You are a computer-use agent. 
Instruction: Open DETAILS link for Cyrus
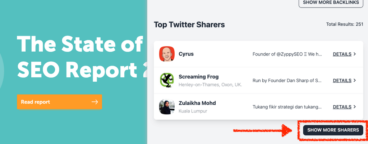tap(342, 54)
